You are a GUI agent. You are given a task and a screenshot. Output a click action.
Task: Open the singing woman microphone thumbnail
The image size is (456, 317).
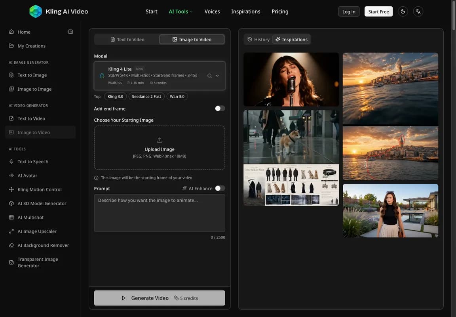tap(291, 79)
